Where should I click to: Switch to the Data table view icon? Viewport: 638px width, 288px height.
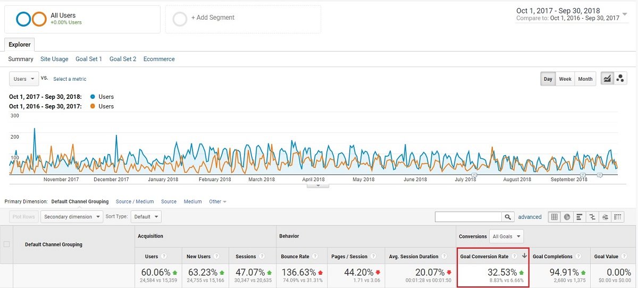coord(555,217)
